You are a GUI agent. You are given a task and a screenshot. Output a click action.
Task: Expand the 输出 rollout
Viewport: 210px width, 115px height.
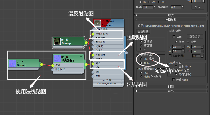click(171, 91)
